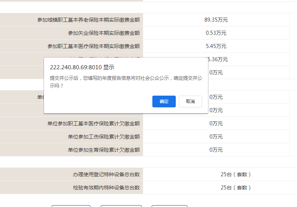Click the dialog title 222.240.80.69:8010 显示

82,67
